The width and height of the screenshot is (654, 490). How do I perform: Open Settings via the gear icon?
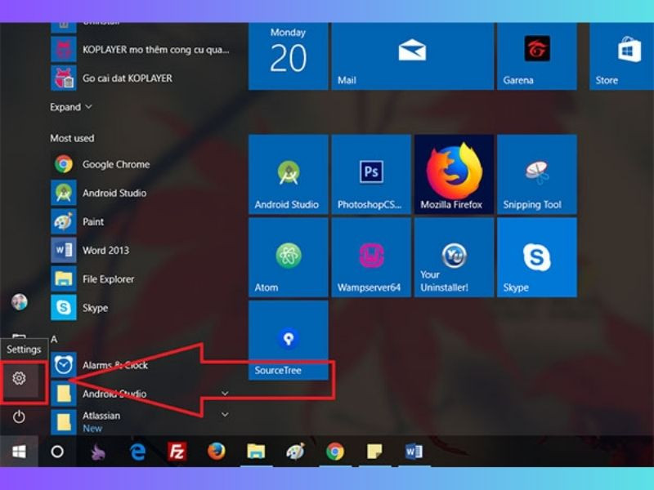coord(19,378)
